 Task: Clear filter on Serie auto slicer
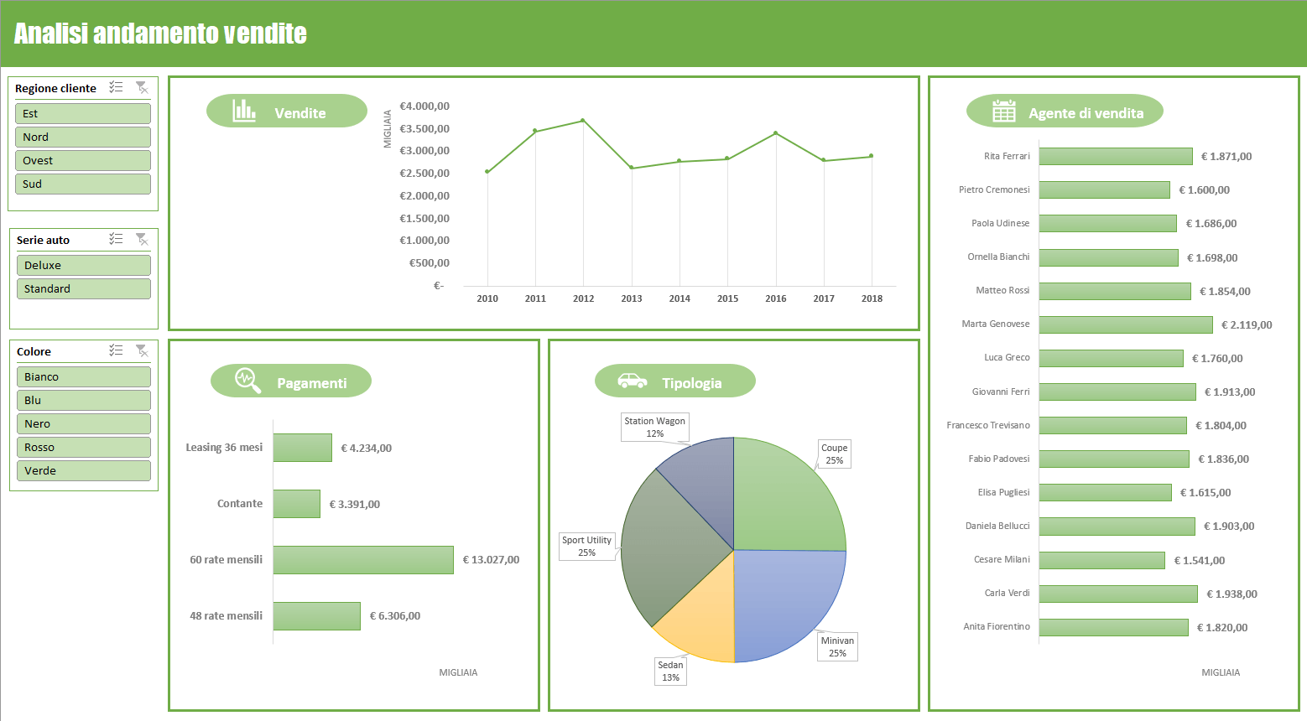point(142,239)
